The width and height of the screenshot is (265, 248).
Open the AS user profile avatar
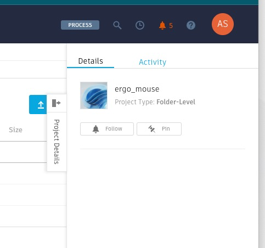223,24
